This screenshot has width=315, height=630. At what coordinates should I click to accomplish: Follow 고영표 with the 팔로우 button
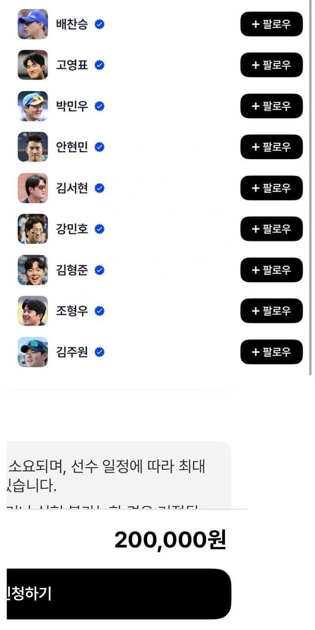(x=271, y=65)
